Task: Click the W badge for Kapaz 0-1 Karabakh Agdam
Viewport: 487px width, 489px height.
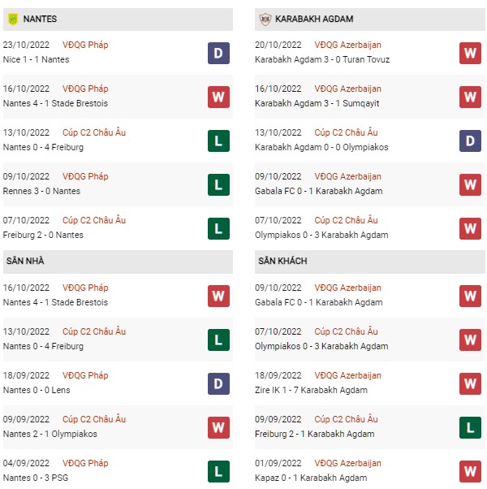Action: point(470,471)
